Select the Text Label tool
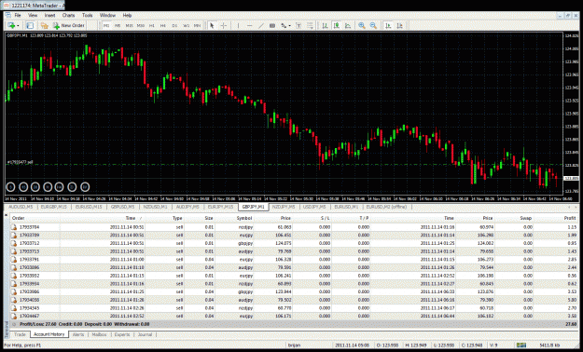Viewport: 583px width, 352px height. point(310,26)
